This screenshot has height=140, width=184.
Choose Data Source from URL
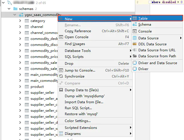click(157, 50)
